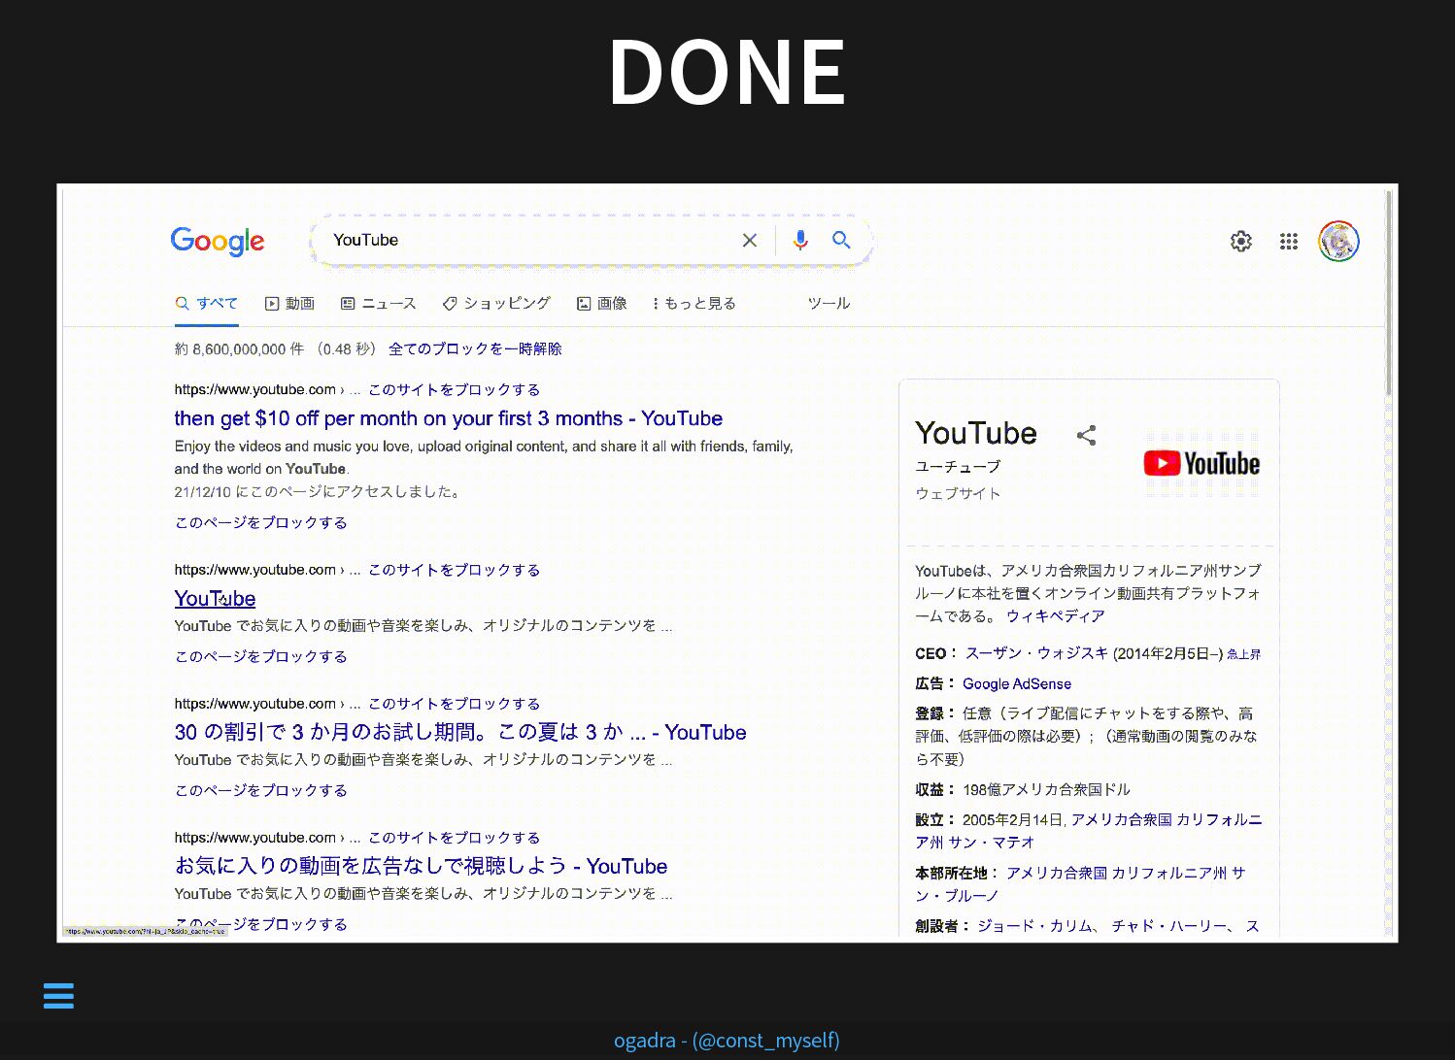This screenshot has width=1455, height=1060.
Task: Click このページをブロックする under the plain YouTube result
Action: pyautogui.click(x=260, y=656)
